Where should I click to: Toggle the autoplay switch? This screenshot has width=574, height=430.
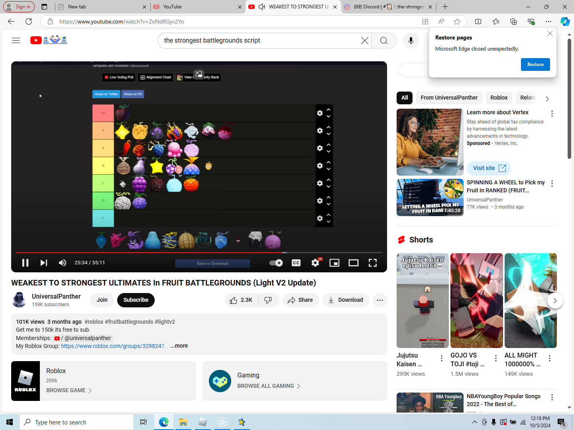[276, 263]
